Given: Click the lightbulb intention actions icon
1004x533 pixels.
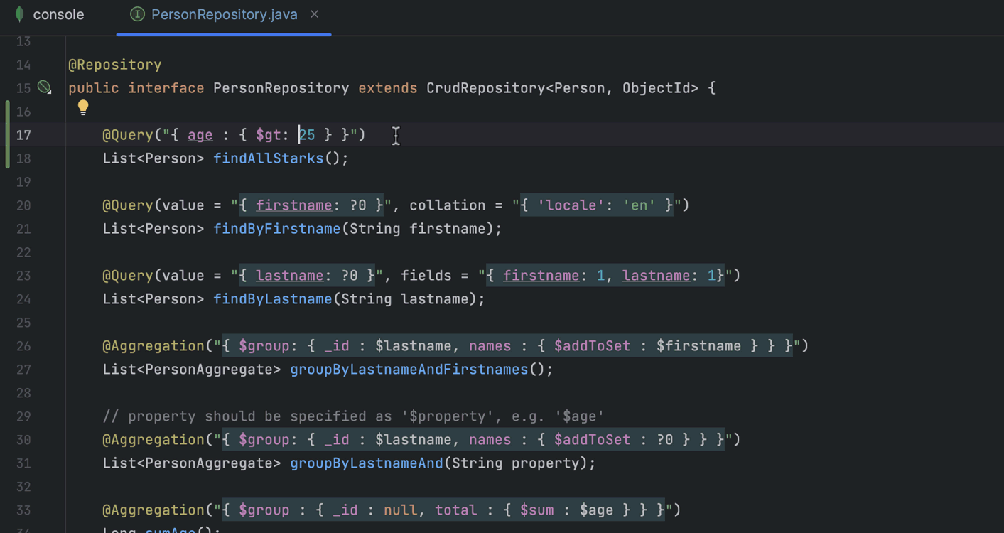Looking at the screenshot, I should pos(83,107).
